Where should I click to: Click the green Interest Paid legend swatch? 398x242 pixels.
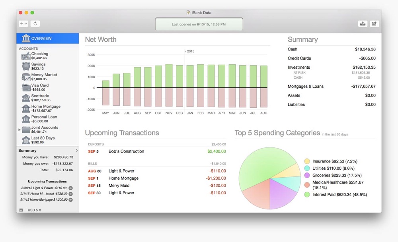pyautogui.click(x=307, y=195)
